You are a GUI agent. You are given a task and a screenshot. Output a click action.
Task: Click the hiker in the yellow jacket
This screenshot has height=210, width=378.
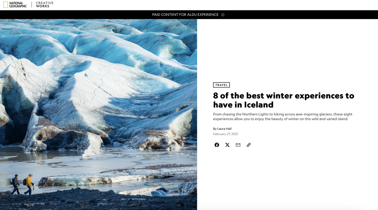tap(29, 184)
